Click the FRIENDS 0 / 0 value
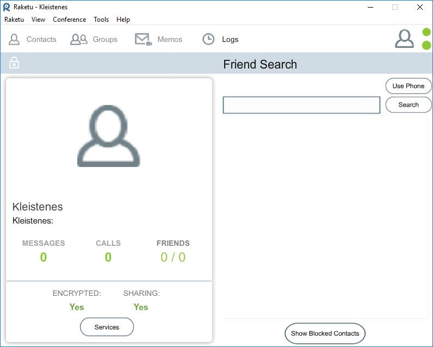Image resolution: width=433 pixels, height=347 pixels. point(173,257)
